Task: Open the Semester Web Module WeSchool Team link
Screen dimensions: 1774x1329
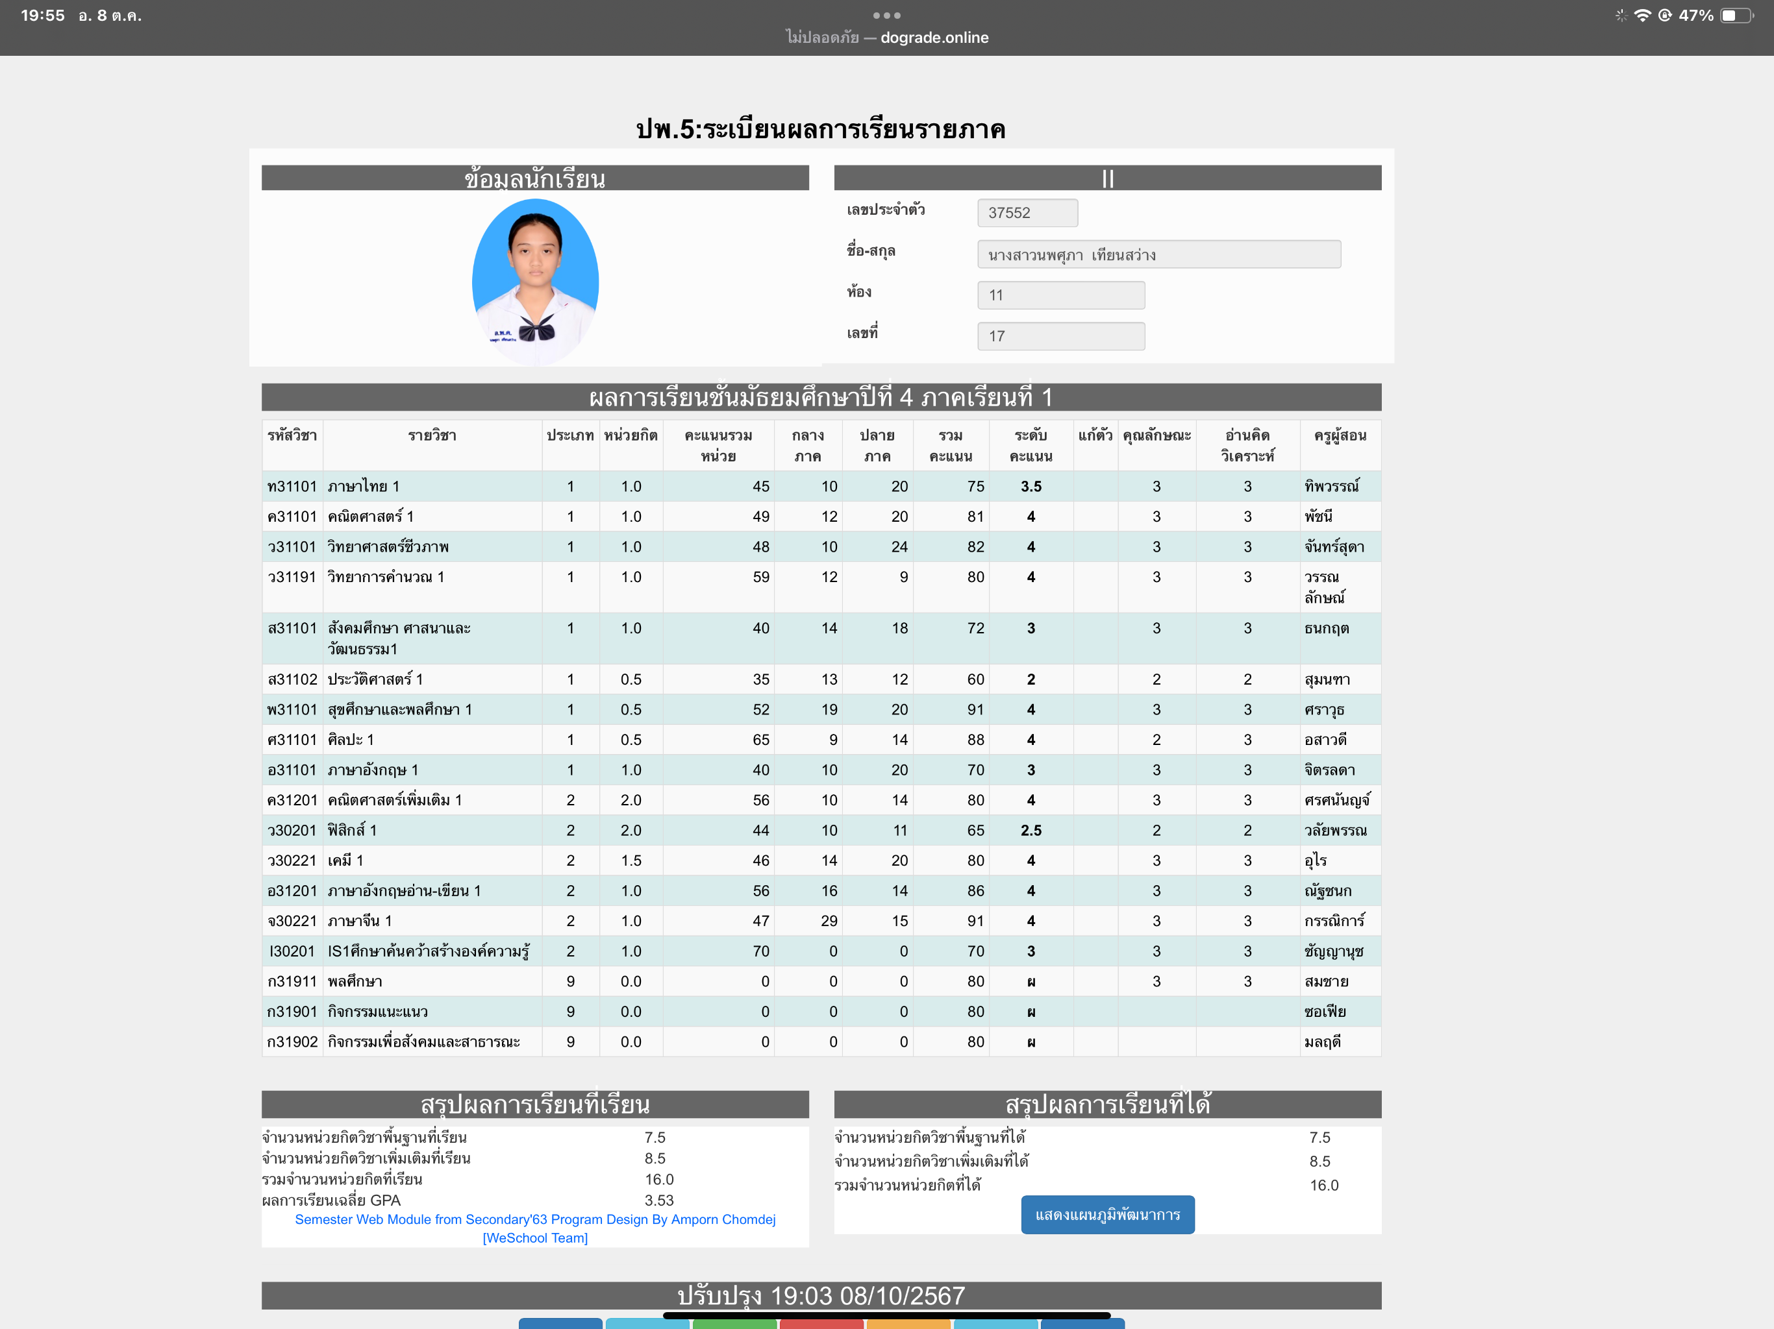Action: tap(535, 1228)
